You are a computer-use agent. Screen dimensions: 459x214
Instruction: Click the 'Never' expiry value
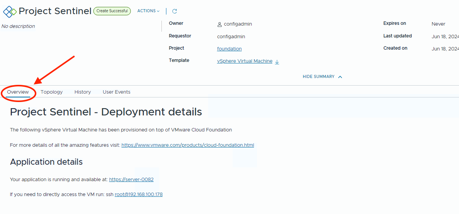coord(438,24)
